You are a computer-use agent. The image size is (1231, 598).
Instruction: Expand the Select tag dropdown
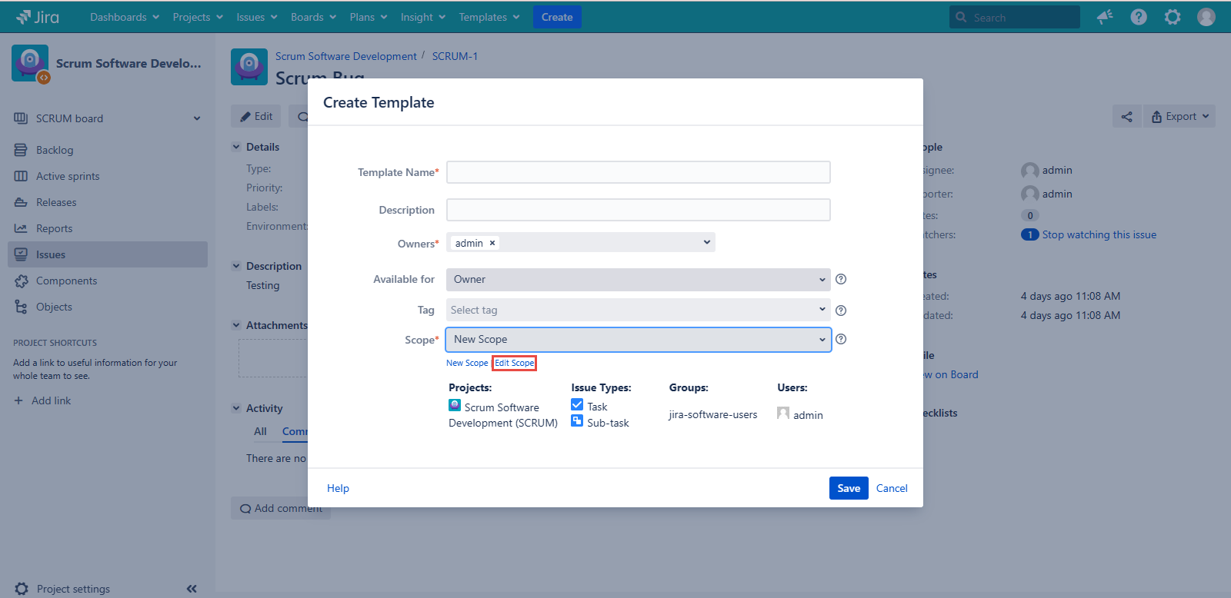[638, 311]
